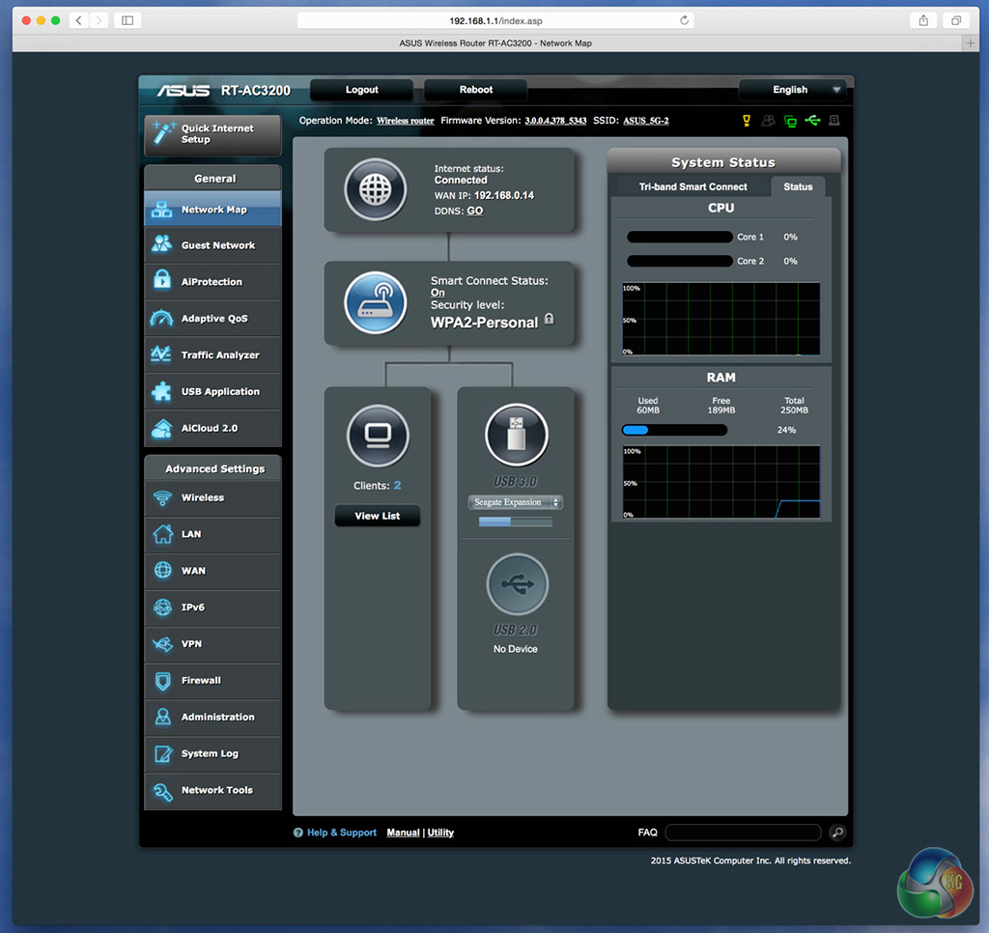Click the USB 3.0 drive icon
Viewport: 989px width, 933px height.
[x=517, y=435]
